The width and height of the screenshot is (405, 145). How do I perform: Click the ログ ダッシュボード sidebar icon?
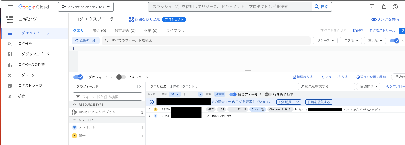coord(10,54)
